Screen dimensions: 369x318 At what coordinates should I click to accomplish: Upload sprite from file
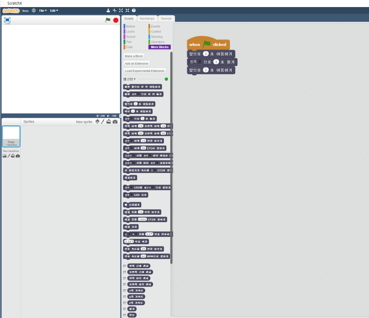(109, 122)
